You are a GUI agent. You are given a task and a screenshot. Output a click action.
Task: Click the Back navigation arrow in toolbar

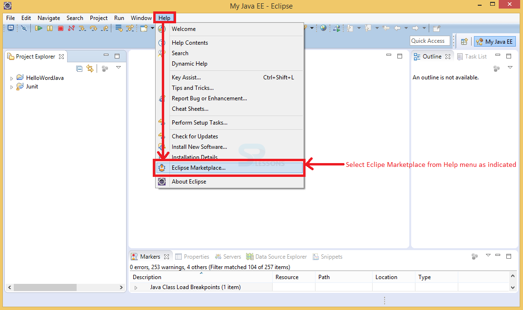pyautogui.click(x=397, y=29)
